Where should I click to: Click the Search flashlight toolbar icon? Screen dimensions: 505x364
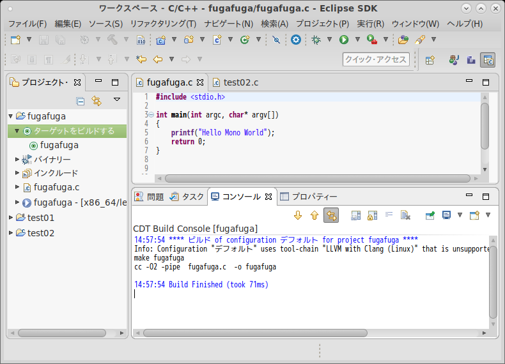pyautogui.click(x=420, y=40)
